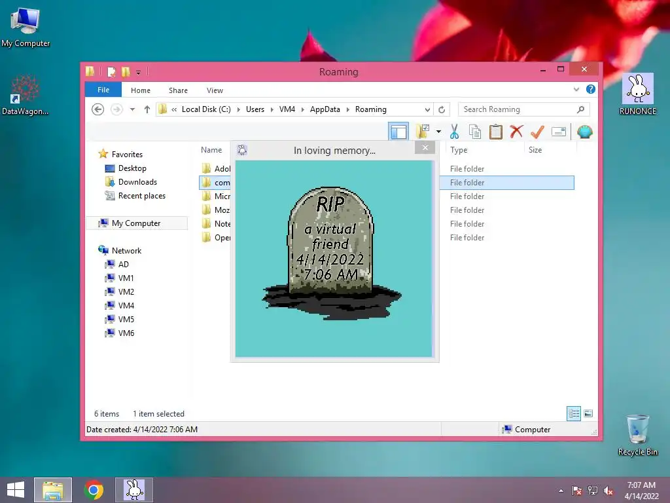
Task: Open the recent locations dropdown arrow
Action: point(132,109)
